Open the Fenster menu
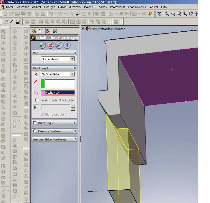The image size is (210, 203). tap(153, 7)
